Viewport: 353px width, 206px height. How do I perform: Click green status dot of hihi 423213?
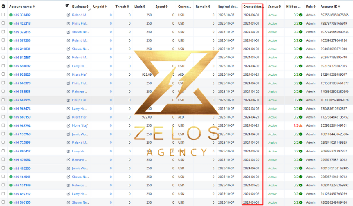tap(11, 23)
